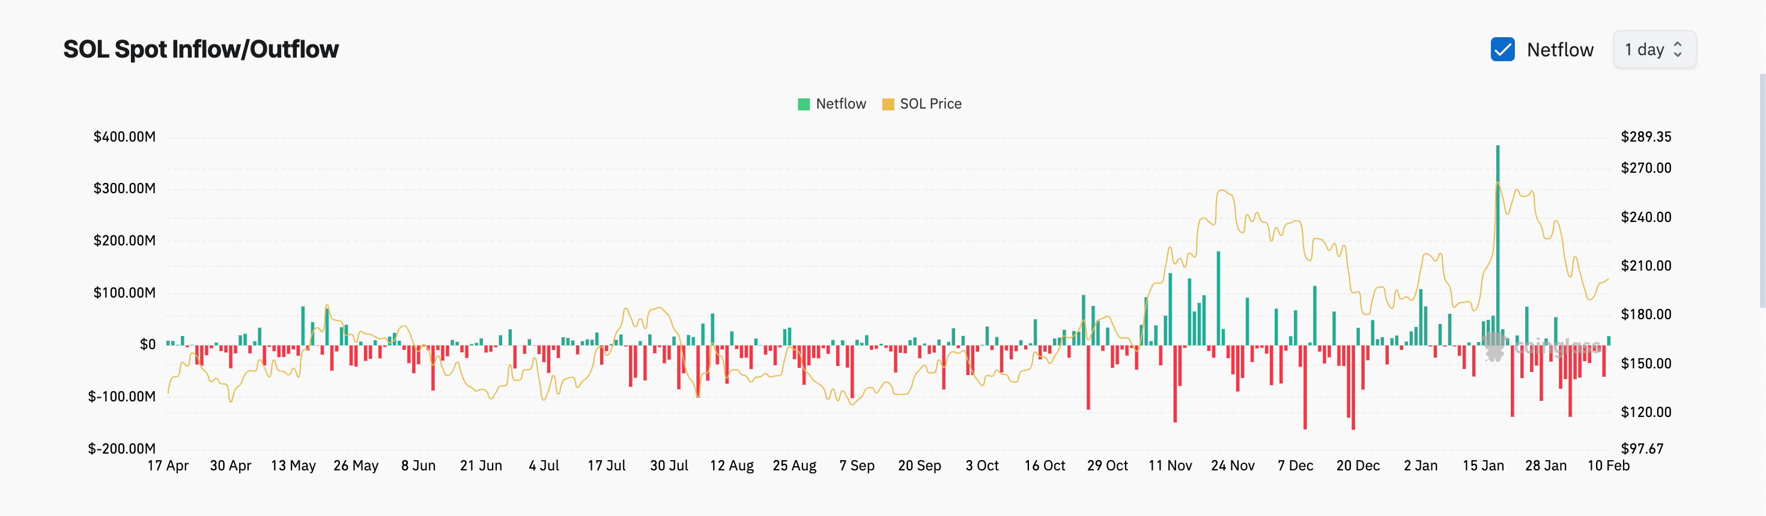
Task: Click the vertical scrollbar on the right edge
Action: [x=1761, y=191]
